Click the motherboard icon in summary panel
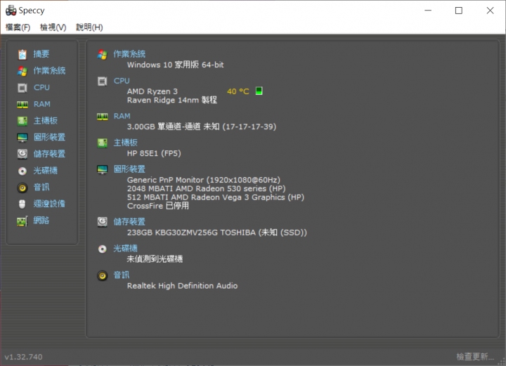Screen dimensions: 506x366 103,143
